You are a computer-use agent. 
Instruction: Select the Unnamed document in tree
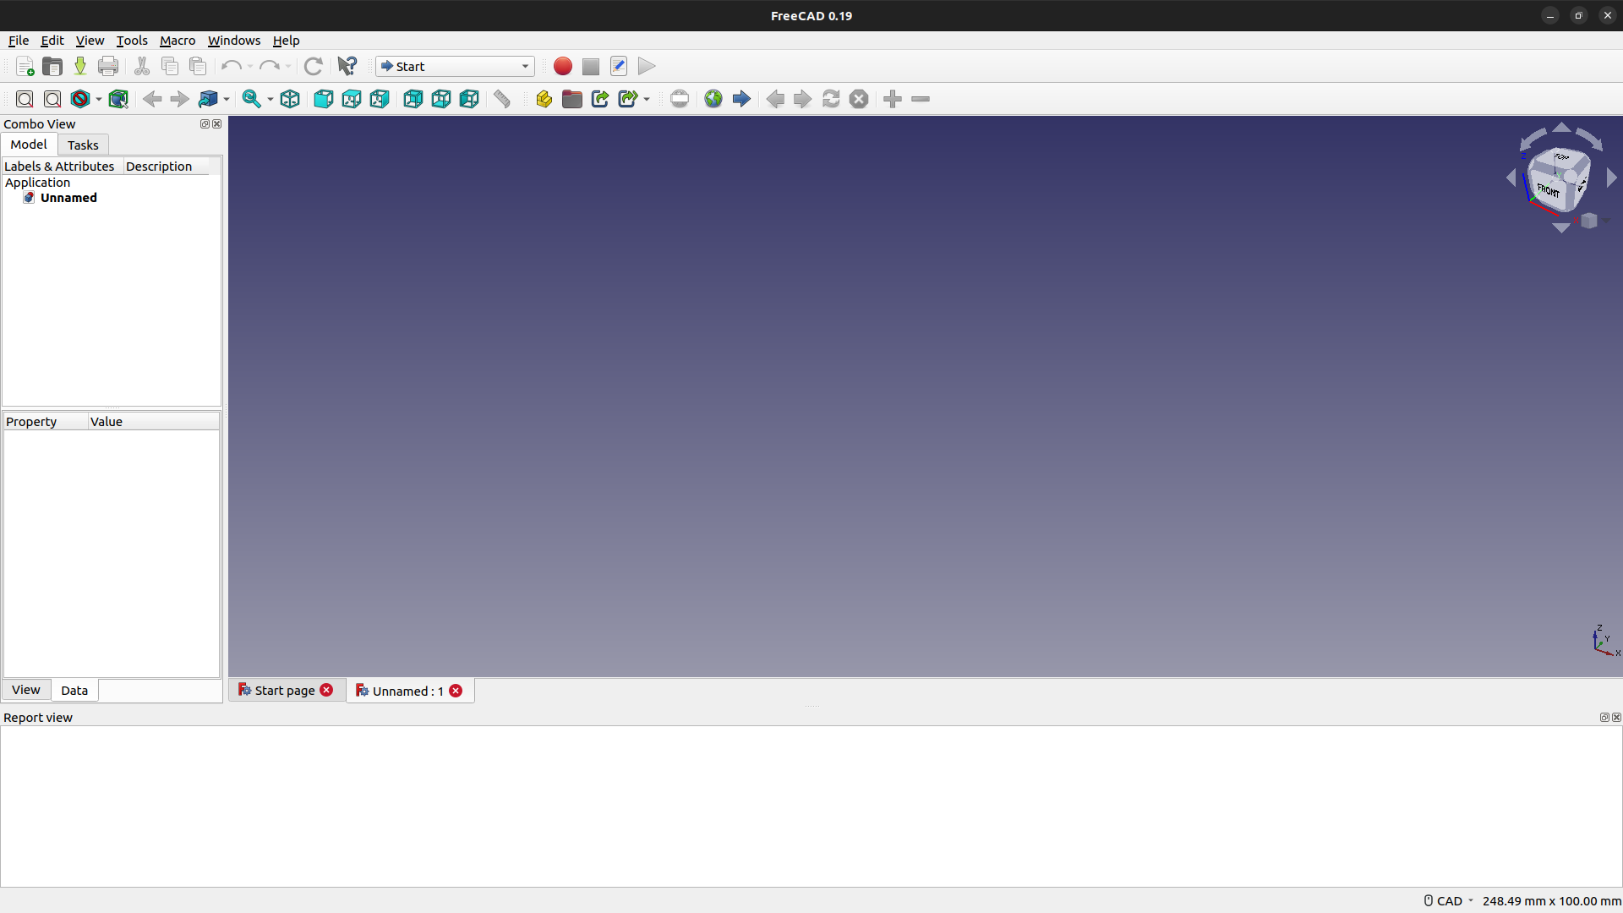[68, 198]
